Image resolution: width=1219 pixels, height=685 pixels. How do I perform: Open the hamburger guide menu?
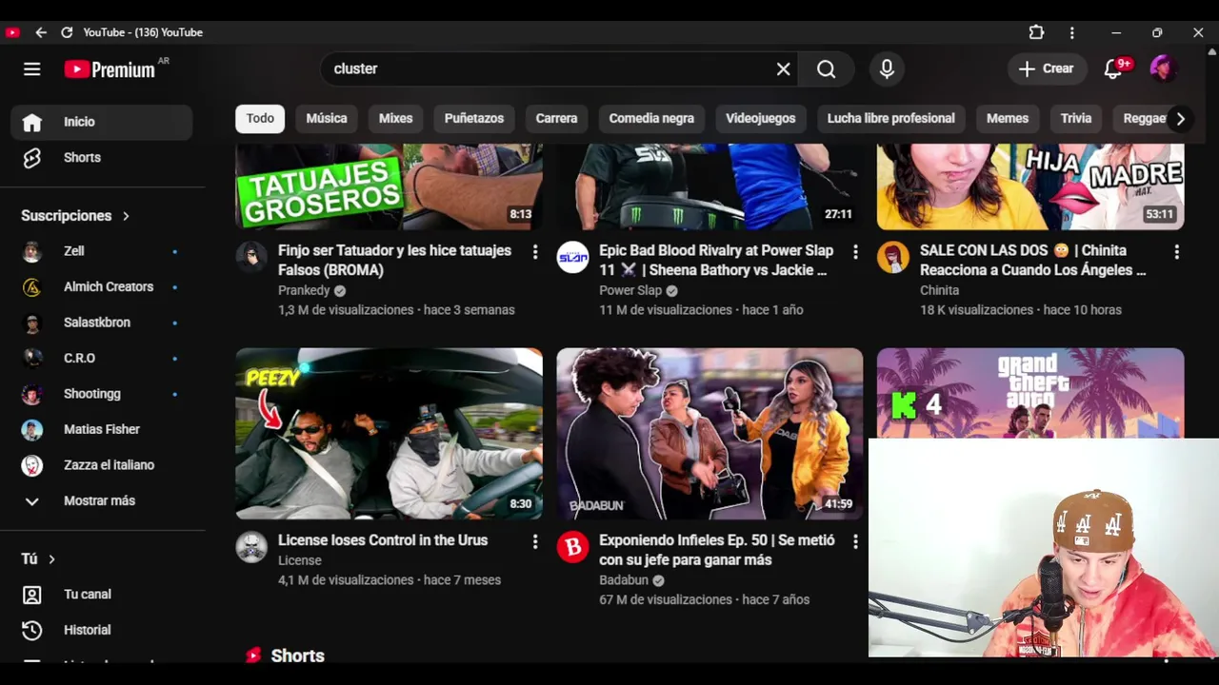[x=31, y=68]
